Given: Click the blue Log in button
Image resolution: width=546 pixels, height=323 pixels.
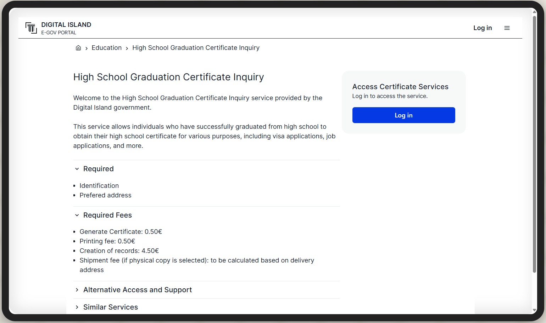Looking at the screenshot, I should point(403,115).
